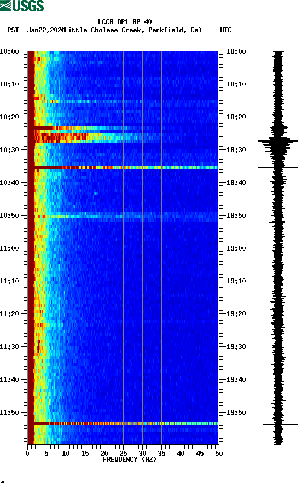Image resolution: width=302 pixels, height=488 pixels.
Task: Click the largest seismogram spike near 18:27 UTC
Action: (278, 141)
